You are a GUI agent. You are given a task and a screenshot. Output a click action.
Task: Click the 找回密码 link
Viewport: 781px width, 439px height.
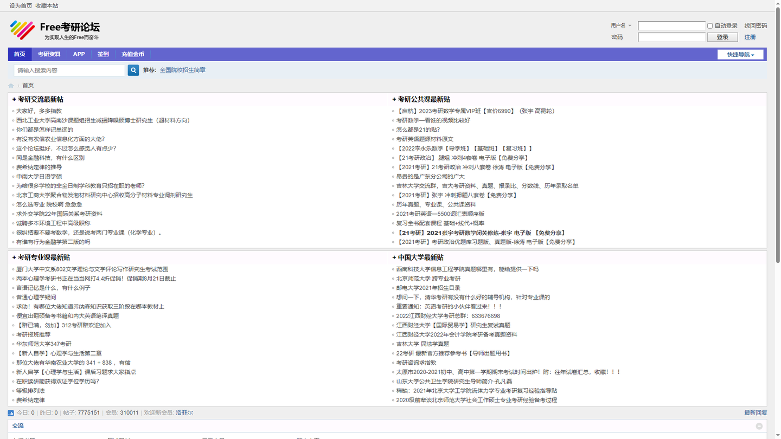pyautogui.click(x=756, y=25)
